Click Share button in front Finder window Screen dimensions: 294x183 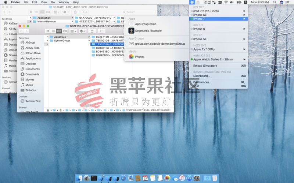(92, 31)
